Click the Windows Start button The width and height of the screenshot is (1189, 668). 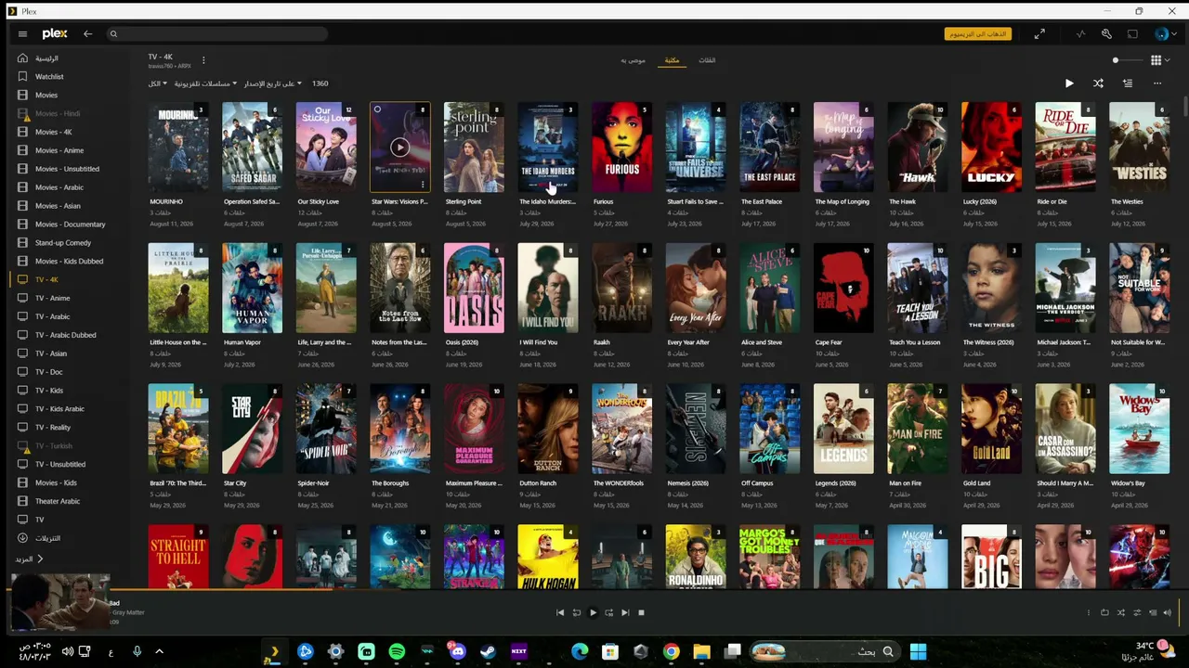point(918,651)
